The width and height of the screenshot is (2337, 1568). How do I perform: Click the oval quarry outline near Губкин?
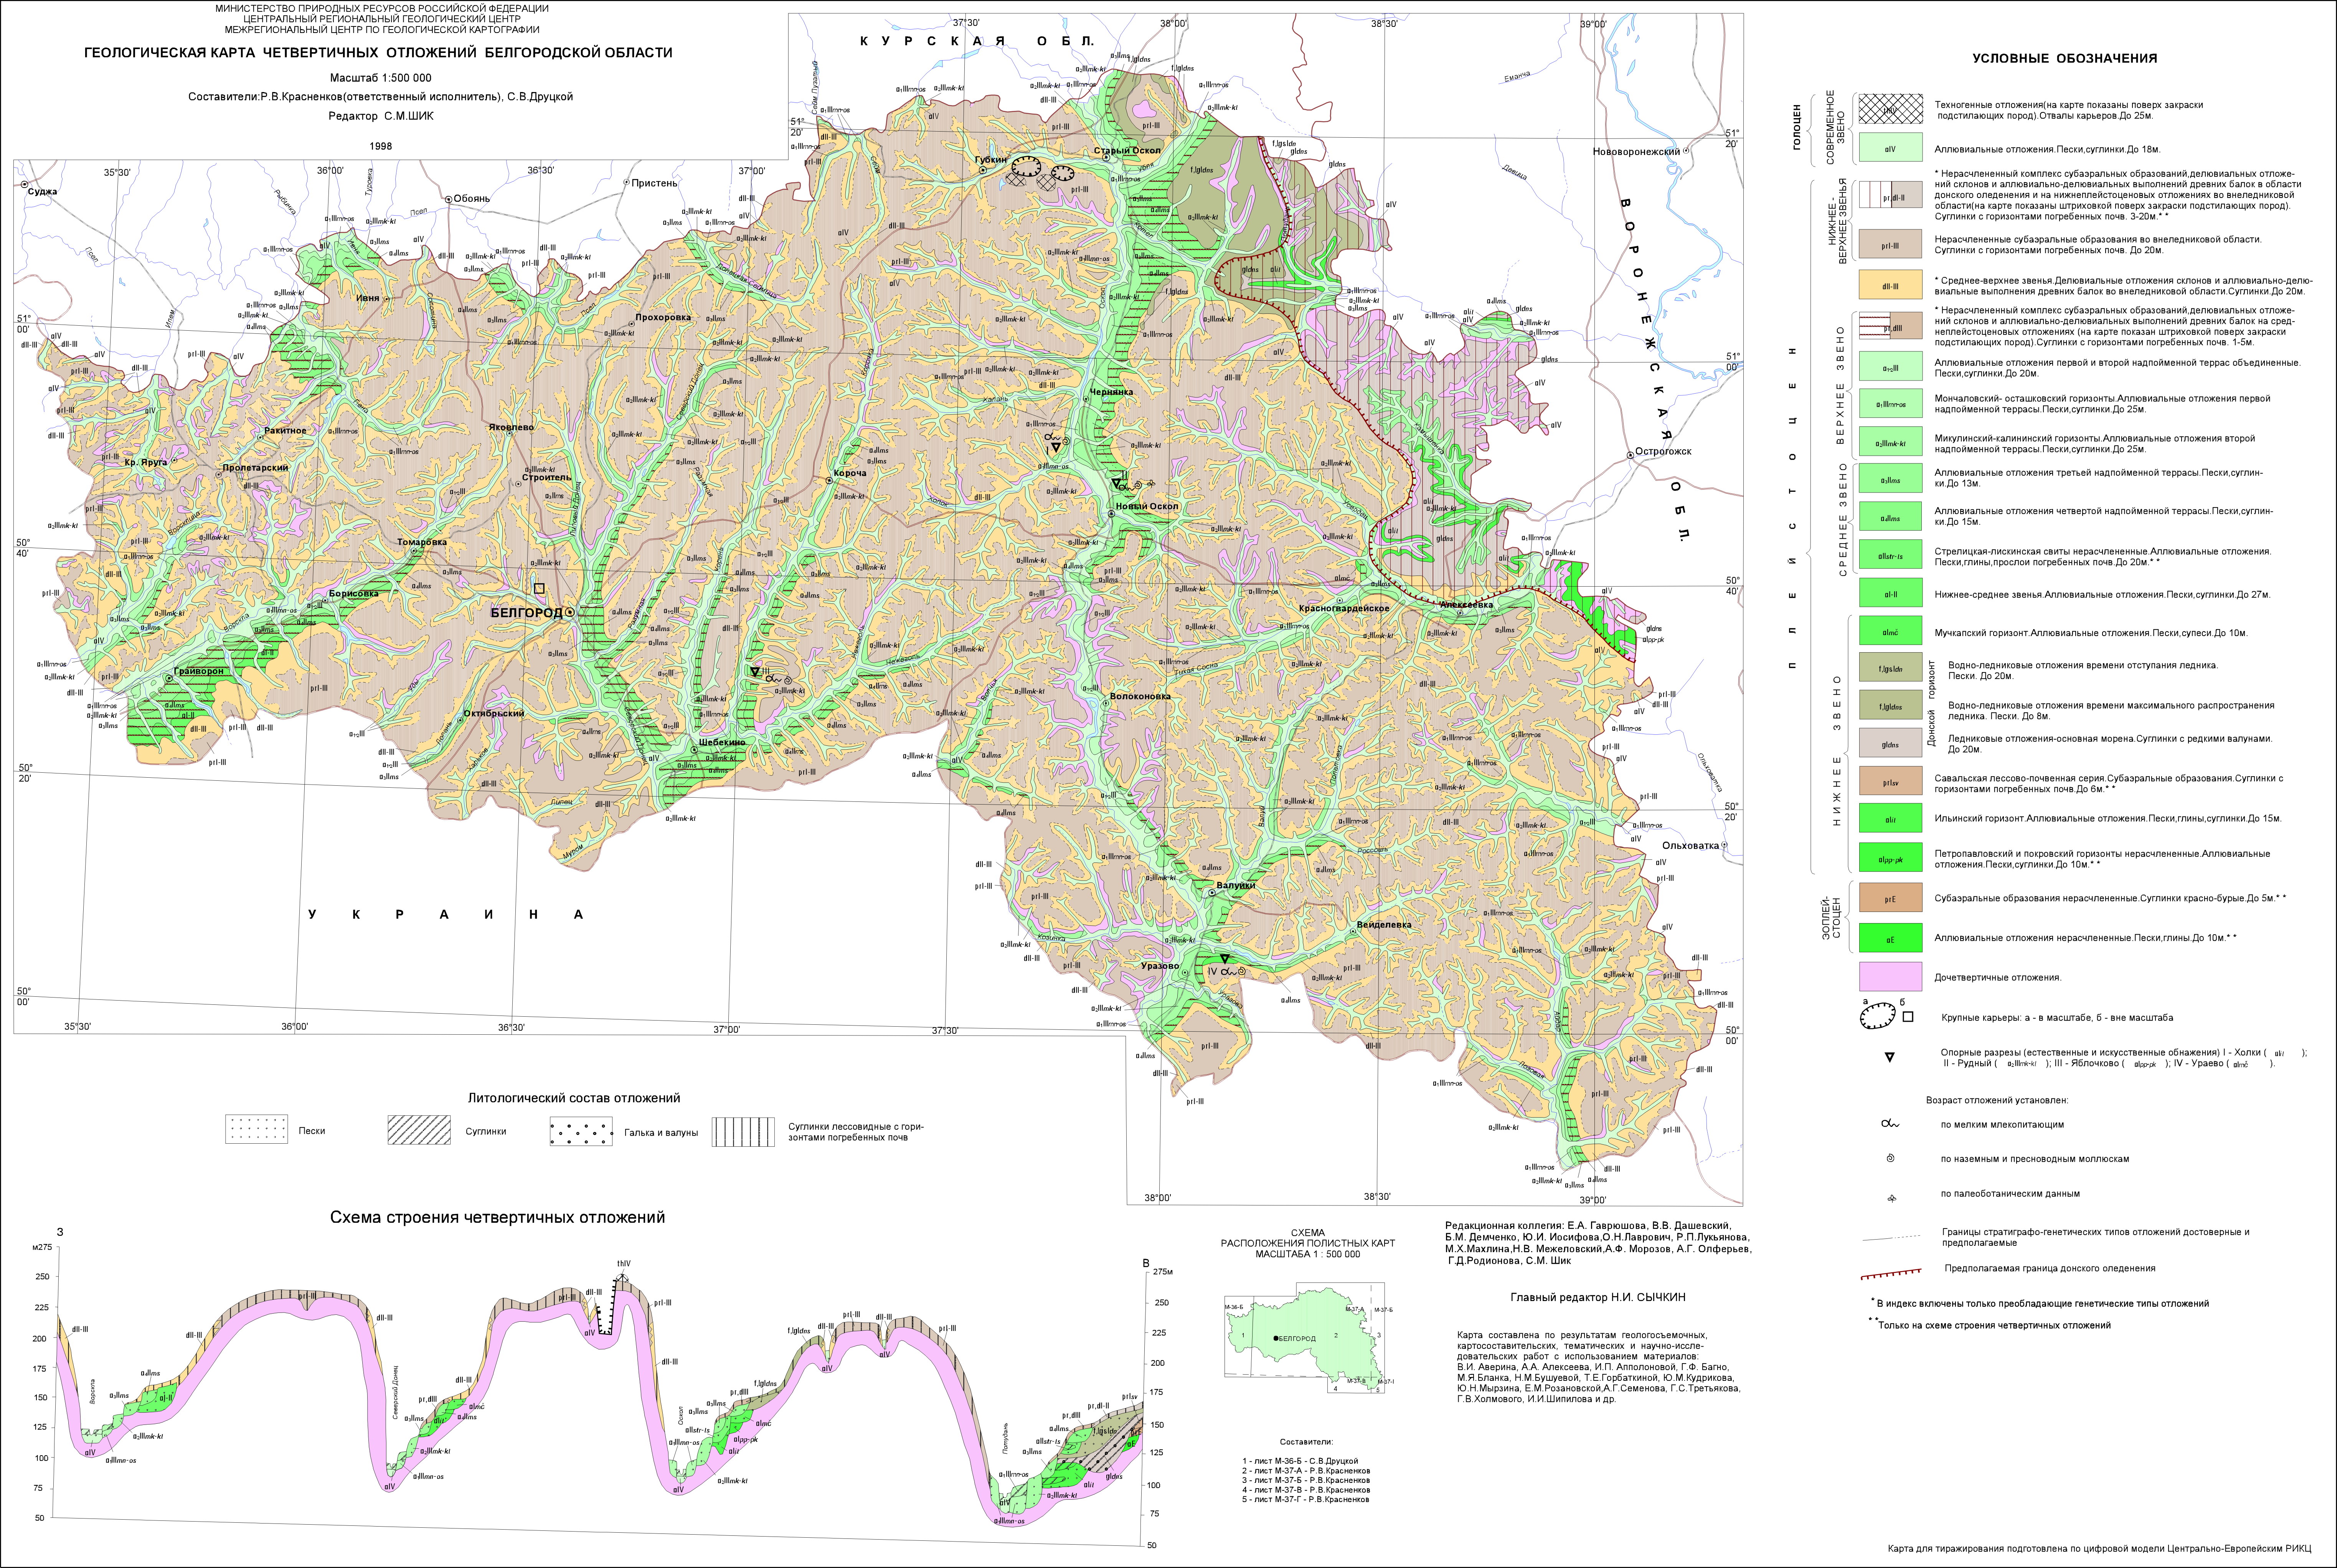pos(1027,166)
